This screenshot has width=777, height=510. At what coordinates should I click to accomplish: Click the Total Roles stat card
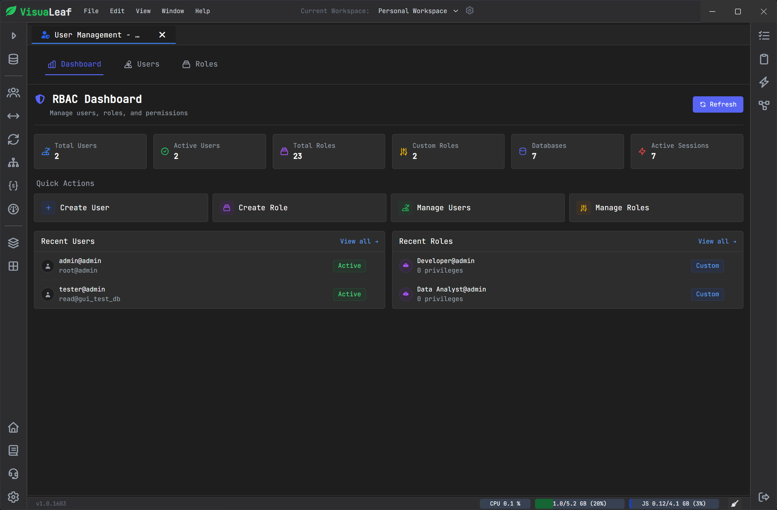[329, 151]
